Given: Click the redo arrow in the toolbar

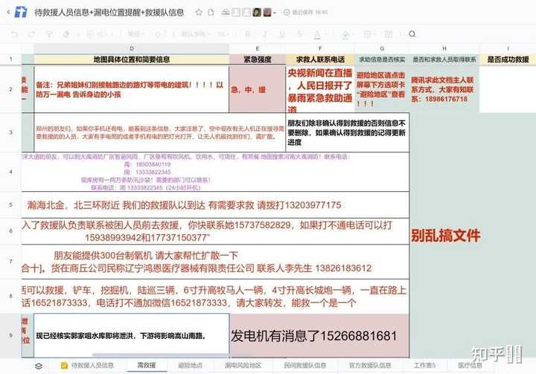Looking at the screenshot, I should [31, 33].
